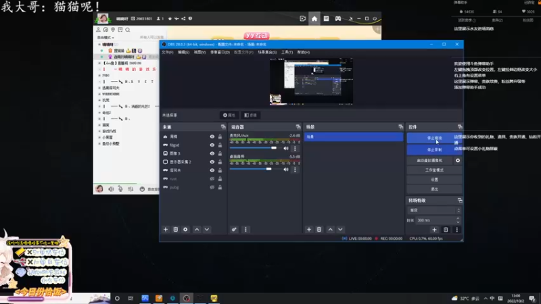Viewport: 541px width, 304px height.
Task: Toggle lock on the pubg source
Action: pyautogui.click(x=220, y=187)
